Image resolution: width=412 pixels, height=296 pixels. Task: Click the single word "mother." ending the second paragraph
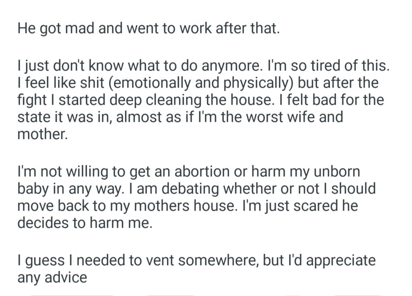(42, 134)
